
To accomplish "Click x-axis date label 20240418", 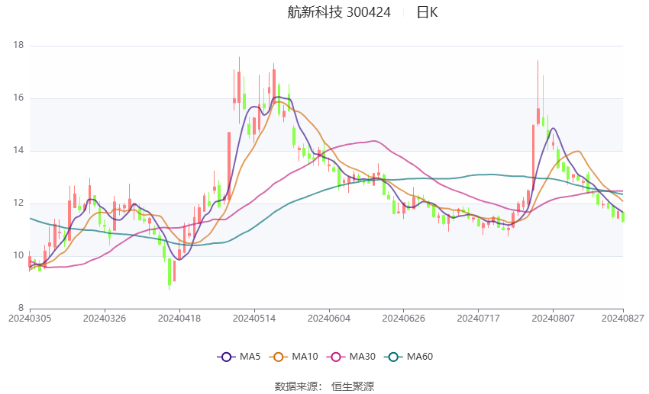I will (179, 319).
